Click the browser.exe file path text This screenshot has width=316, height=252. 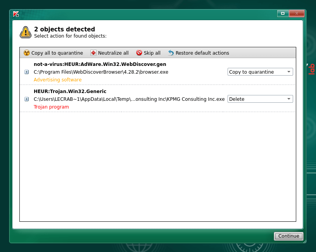point(101,72)
